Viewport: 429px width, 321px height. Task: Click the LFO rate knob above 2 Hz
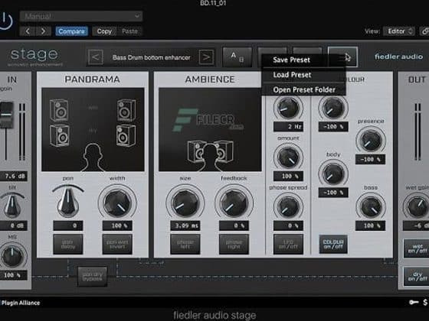[x=288, y=107]
